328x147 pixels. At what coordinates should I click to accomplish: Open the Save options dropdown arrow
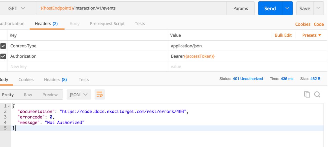318,8
